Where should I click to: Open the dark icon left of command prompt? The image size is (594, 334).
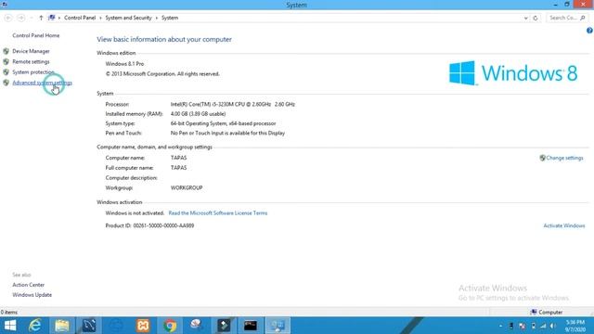[x=224, y=326]
